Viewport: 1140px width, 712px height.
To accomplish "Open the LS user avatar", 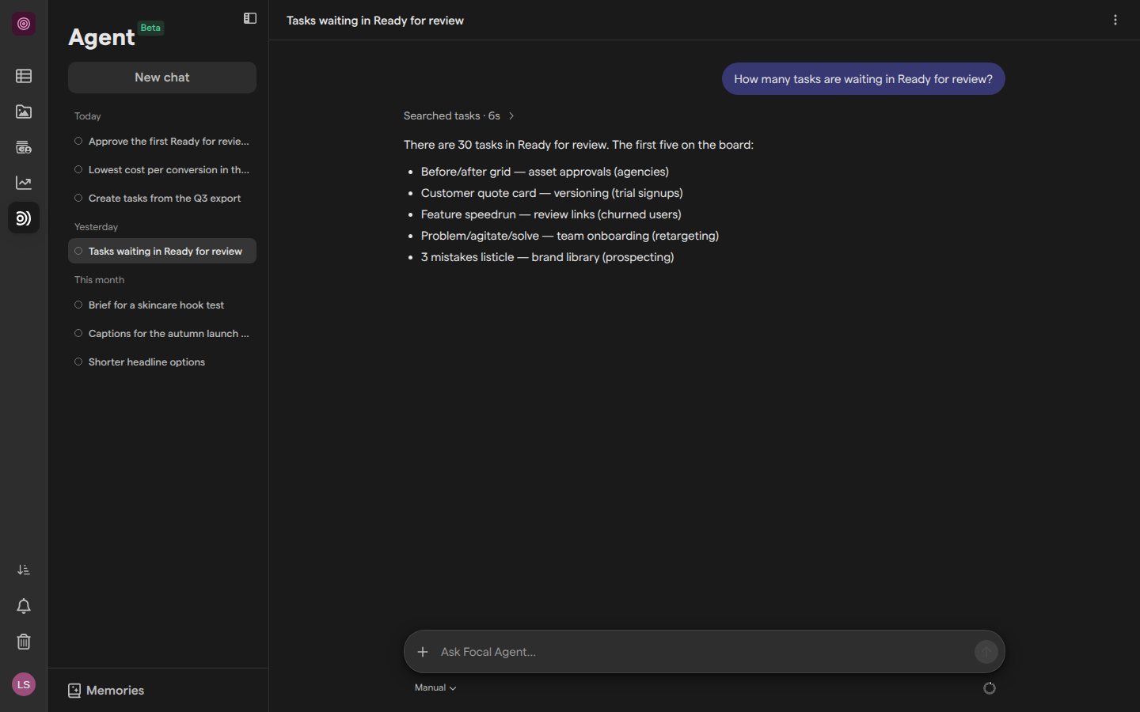I will tap(24, 684).
